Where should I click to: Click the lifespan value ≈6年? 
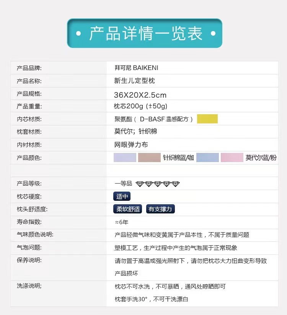pyautogui.click(x=122, y=222)
